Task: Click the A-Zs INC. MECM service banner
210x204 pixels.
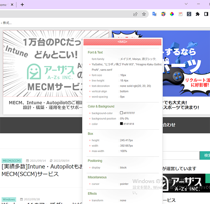Action: [56, 72]
